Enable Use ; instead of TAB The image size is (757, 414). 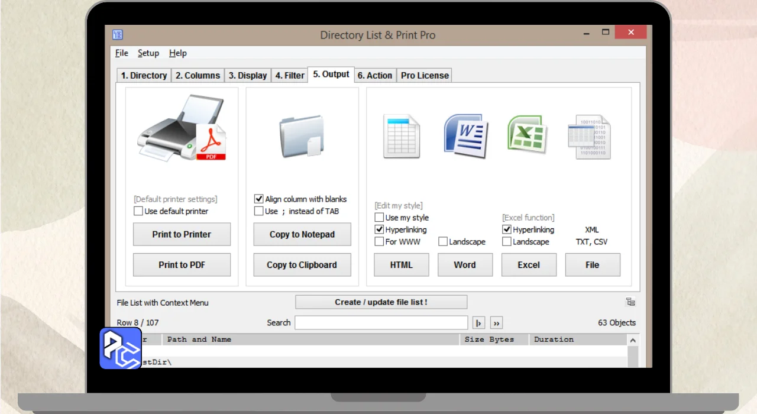click(x=258, y=211)
